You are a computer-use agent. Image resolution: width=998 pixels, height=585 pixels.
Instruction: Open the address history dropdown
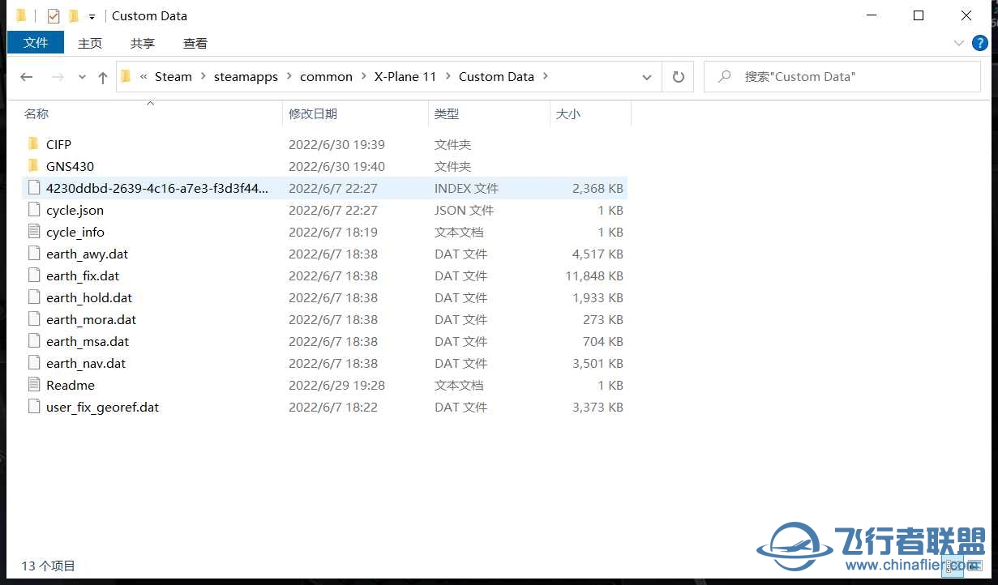click(x=646, y=77)
